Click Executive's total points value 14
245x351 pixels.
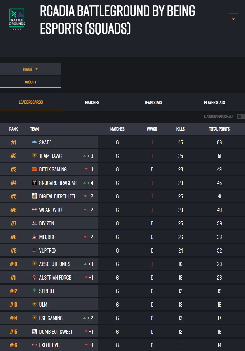[x=219, y=345]
